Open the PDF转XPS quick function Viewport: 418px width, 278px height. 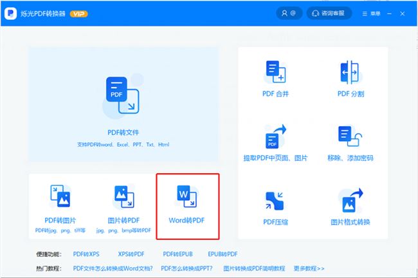tap(86, 254)
